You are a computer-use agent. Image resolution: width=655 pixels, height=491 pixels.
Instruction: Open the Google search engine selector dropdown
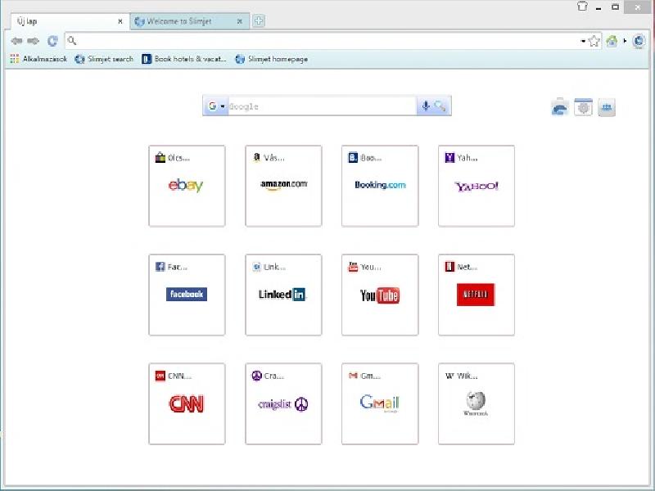coord(216,106)
